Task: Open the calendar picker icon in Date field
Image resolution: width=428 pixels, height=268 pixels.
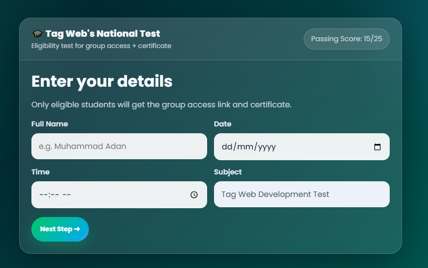Action: coord(377,147)
